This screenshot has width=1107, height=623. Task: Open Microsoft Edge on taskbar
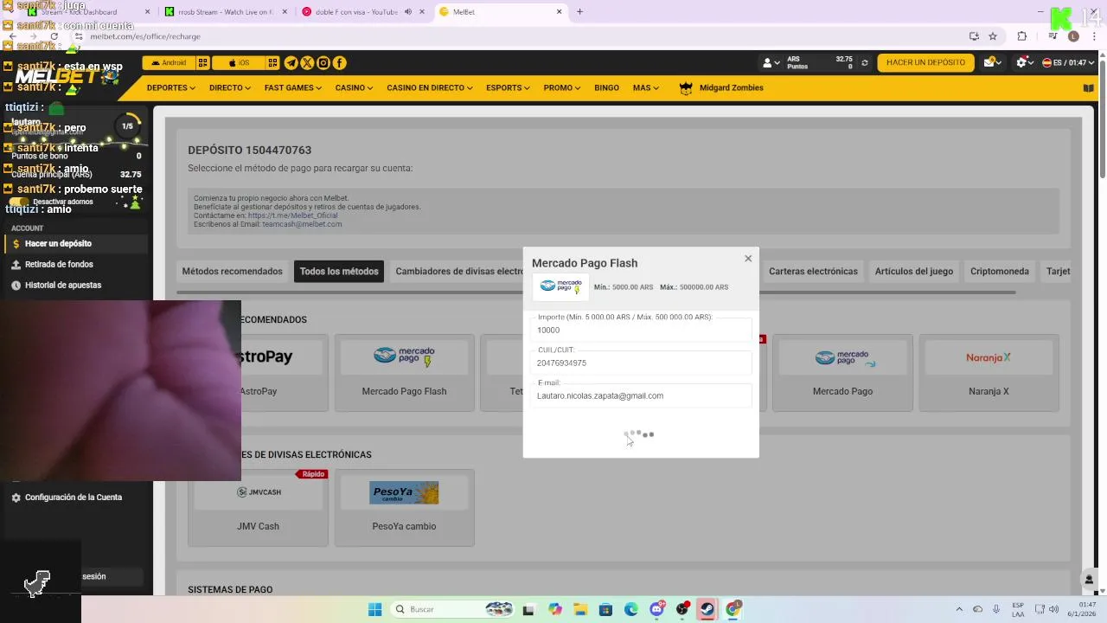point(631,609)
